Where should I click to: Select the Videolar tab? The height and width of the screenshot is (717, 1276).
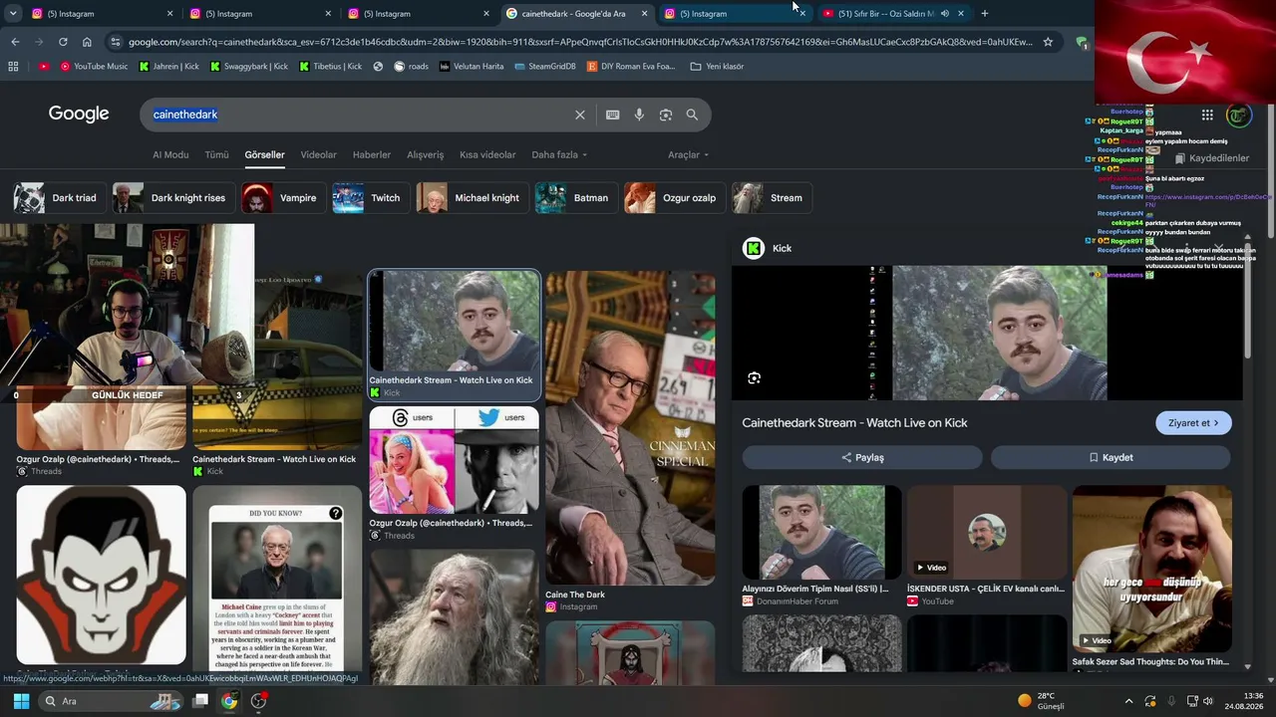tap(319, 155)
